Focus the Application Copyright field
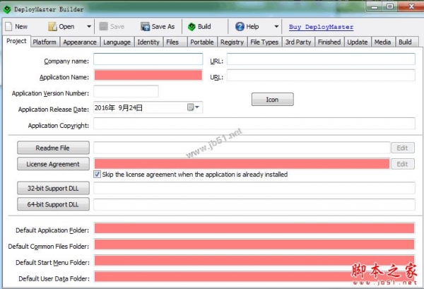424x289 pixels. point(254,124)
